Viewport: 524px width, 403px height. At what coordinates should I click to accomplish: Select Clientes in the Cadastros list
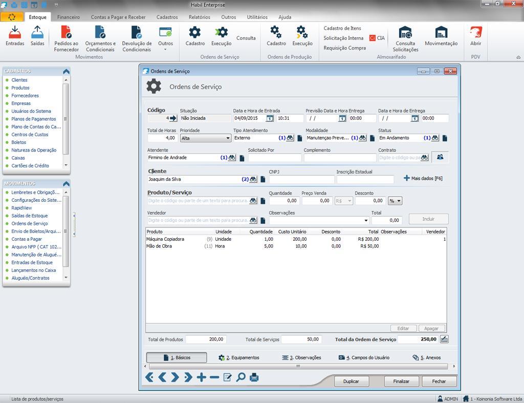click(19, 80)
